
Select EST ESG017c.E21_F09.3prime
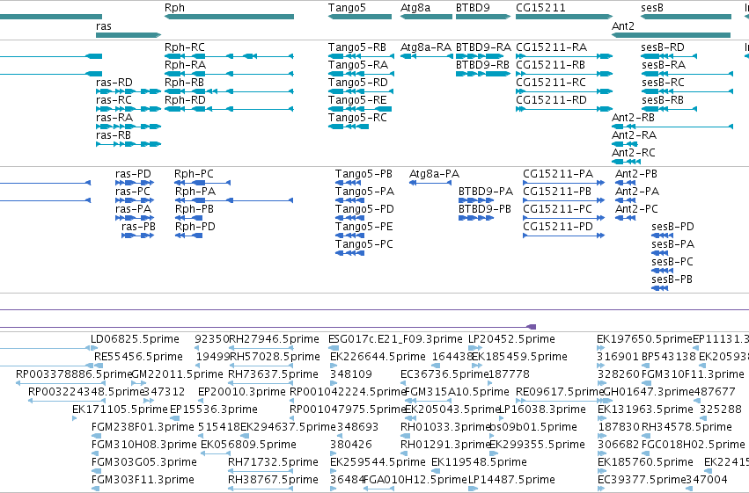click(x=395, y=339)
